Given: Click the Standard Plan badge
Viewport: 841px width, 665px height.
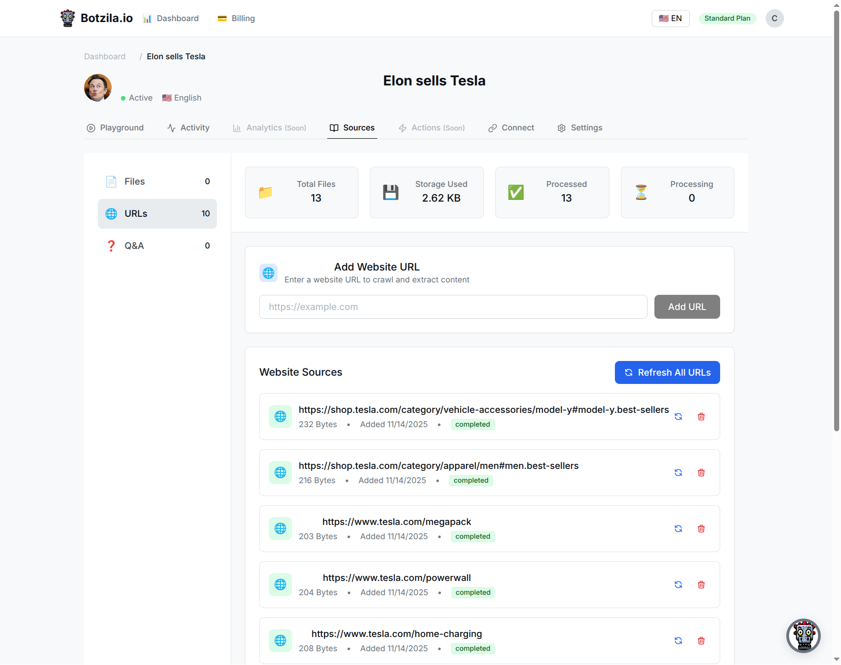Looking at the screenshot, I should click(727, 18).
